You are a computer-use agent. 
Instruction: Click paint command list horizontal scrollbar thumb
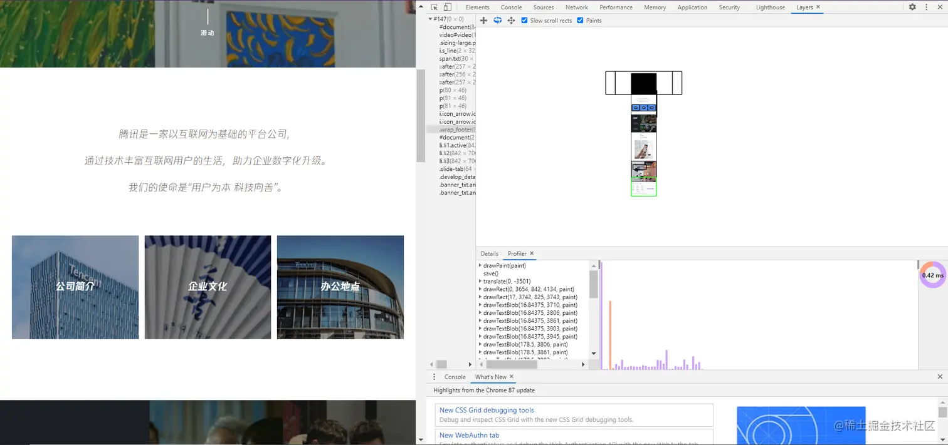512,364
